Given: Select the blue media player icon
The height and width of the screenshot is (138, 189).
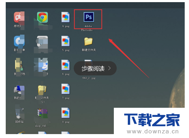Looking at the screenshot, I should pyautogui.click(x=19, y=41).
